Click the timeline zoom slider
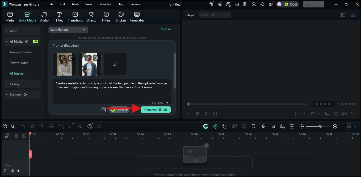 click(x=318, y=127)
